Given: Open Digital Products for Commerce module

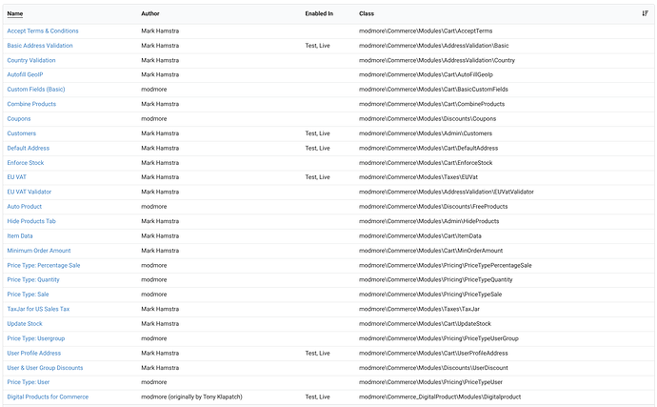Looking at the screenshot, I should (x=48, y=397).
